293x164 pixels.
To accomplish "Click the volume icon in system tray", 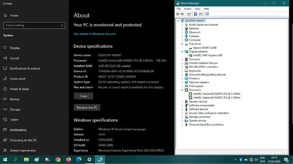I will point(256,160).
